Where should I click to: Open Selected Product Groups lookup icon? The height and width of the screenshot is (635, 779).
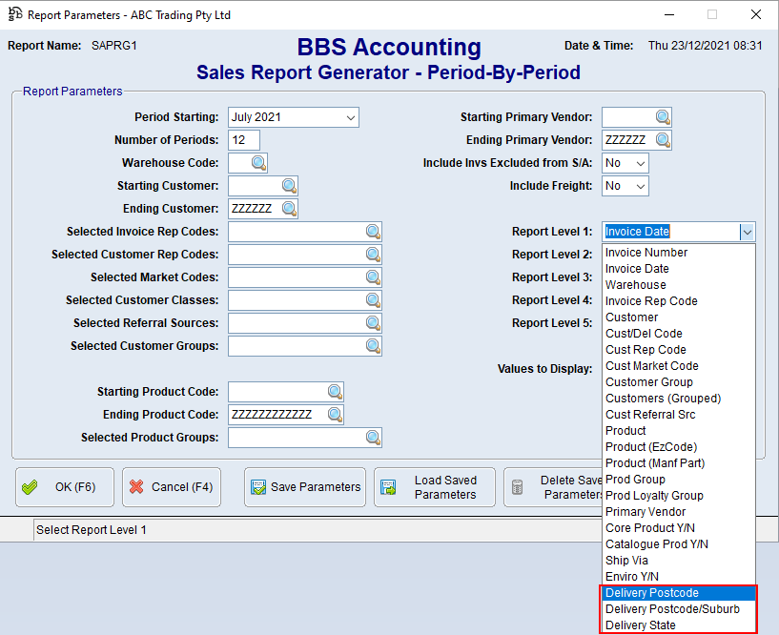point(373,438)
